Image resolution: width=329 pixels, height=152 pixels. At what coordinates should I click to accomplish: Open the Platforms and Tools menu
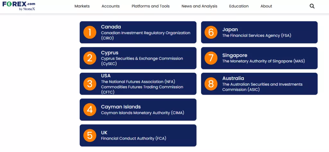coord(151,6)
